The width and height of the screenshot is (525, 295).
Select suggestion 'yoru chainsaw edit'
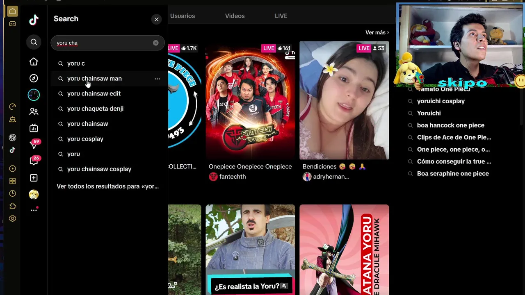click(x=107, y=94)
